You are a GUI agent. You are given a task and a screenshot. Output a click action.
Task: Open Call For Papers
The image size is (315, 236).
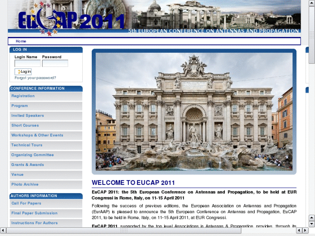click(46, 204)
